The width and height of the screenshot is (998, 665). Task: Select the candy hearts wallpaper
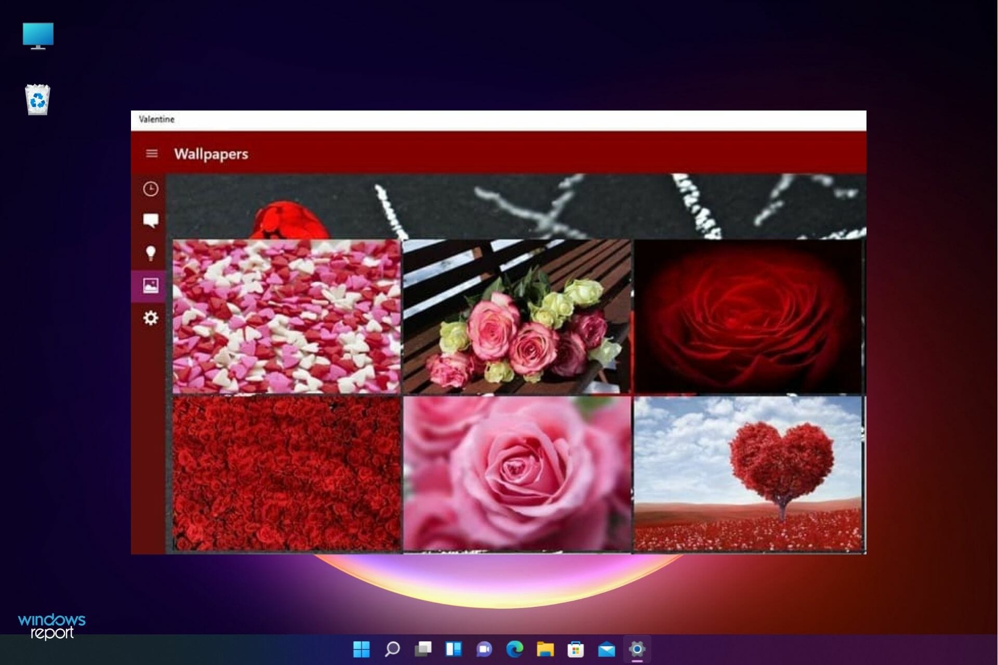pyautogui.click(x=286, y=316)
